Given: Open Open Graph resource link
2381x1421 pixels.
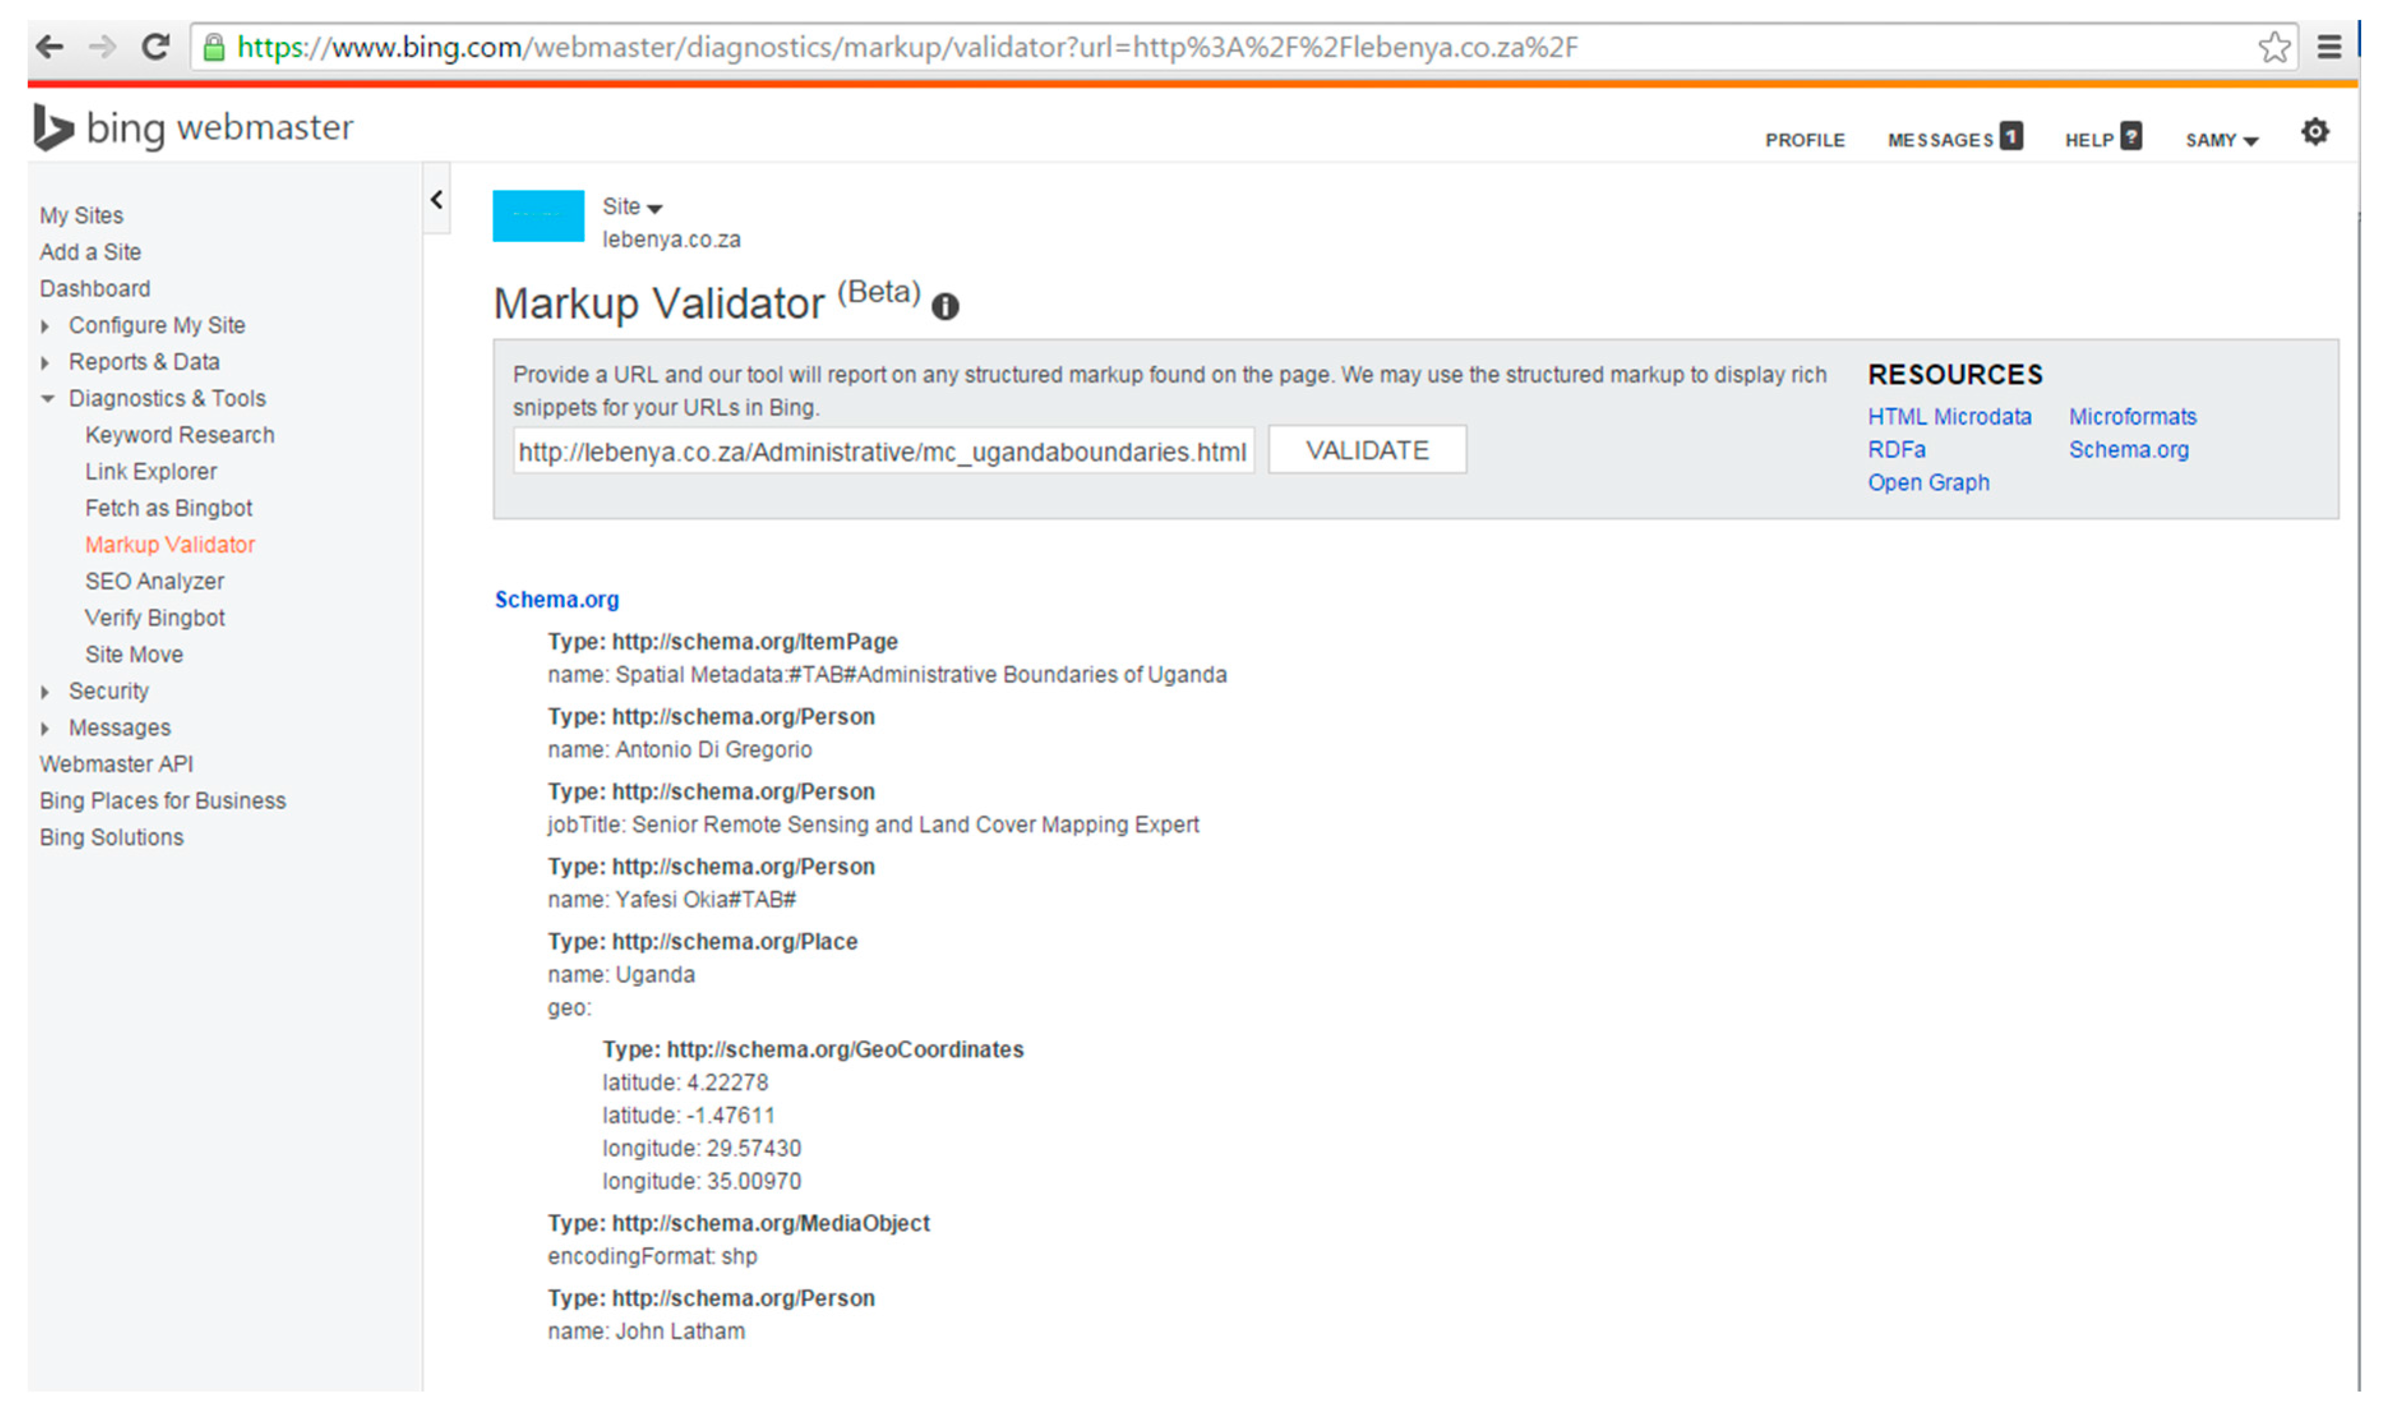Looking at the screenshot, I should (1927, 483).
